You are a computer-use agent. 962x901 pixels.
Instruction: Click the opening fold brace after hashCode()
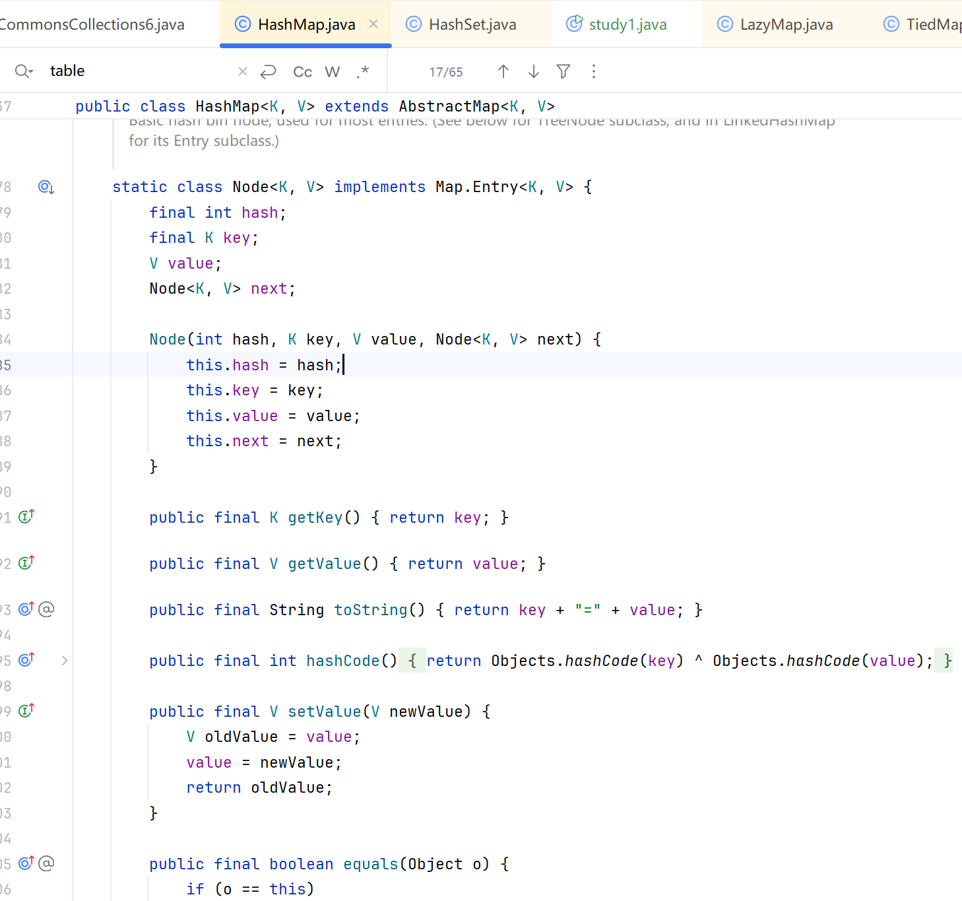click(x=412, y=661)
